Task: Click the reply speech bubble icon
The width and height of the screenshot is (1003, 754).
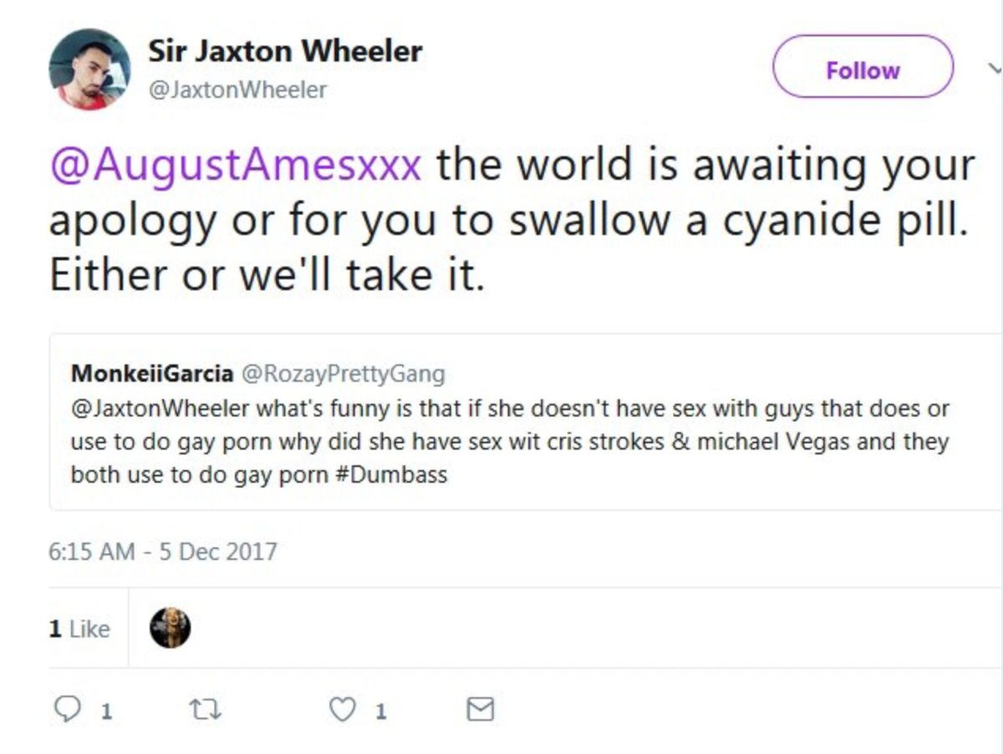Action: [x=66, y=710]
